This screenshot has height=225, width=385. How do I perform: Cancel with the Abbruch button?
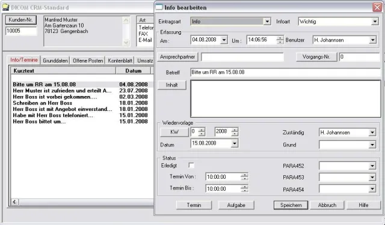(327, 205)
